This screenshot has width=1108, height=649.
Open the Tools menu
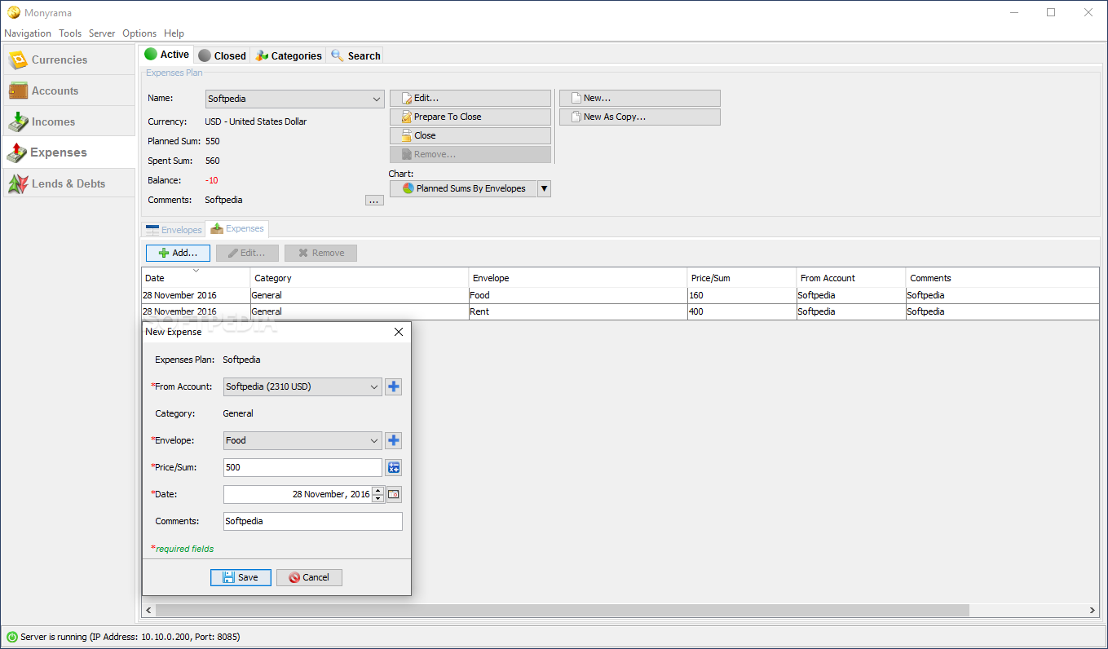coord(70,33)
